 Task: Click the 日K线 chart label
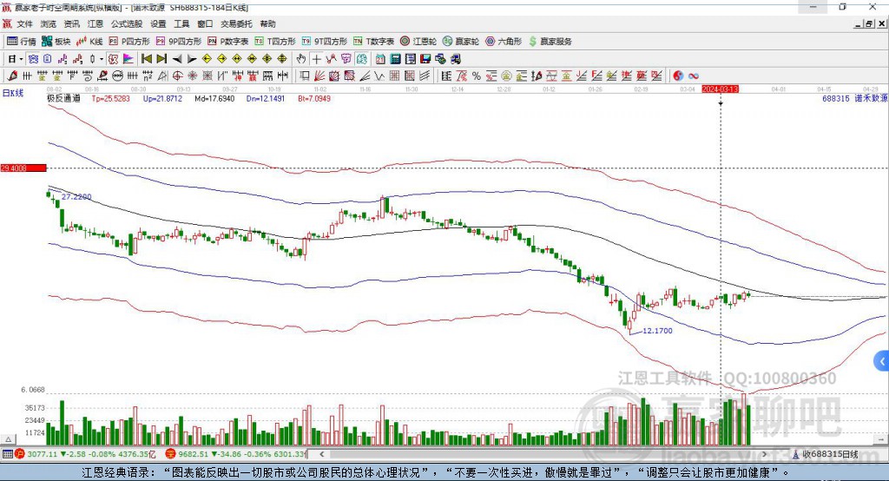pos(12,93)
